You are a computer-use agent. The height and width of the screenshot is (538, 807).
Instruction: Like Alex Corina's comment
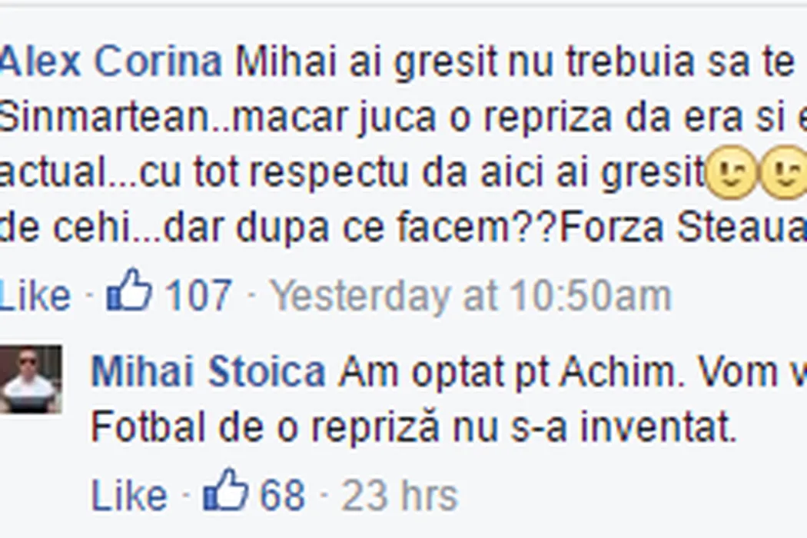point(35,296)
